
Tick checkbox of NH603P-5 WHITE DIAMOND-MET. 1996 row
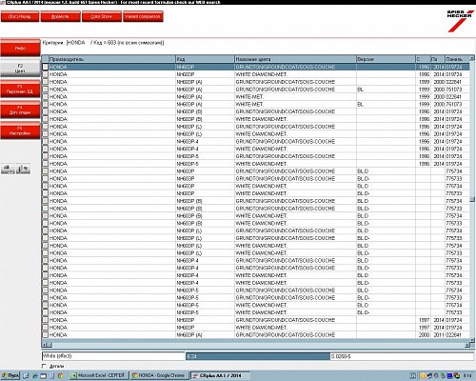pos(46,164)
